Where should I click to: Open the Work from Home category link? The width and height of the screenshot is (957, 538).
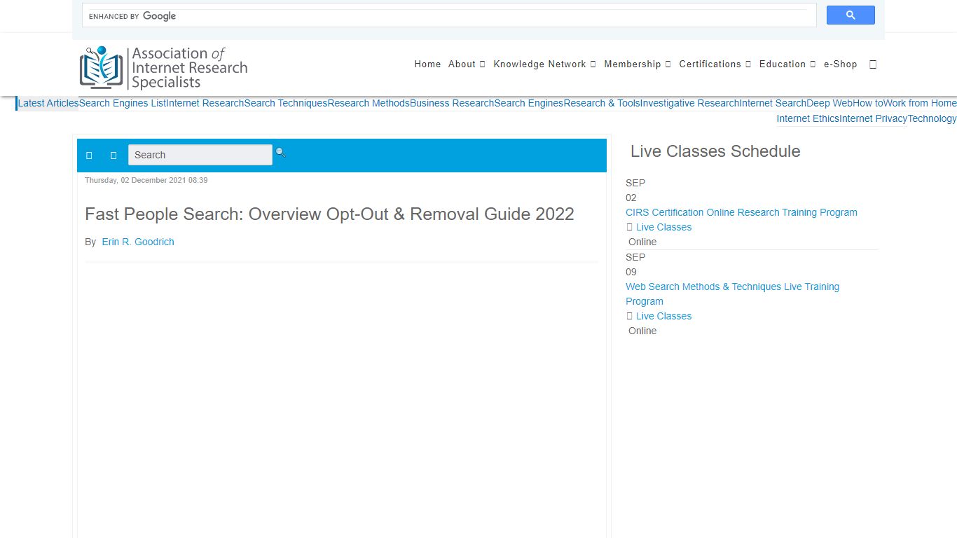point(920,103)
